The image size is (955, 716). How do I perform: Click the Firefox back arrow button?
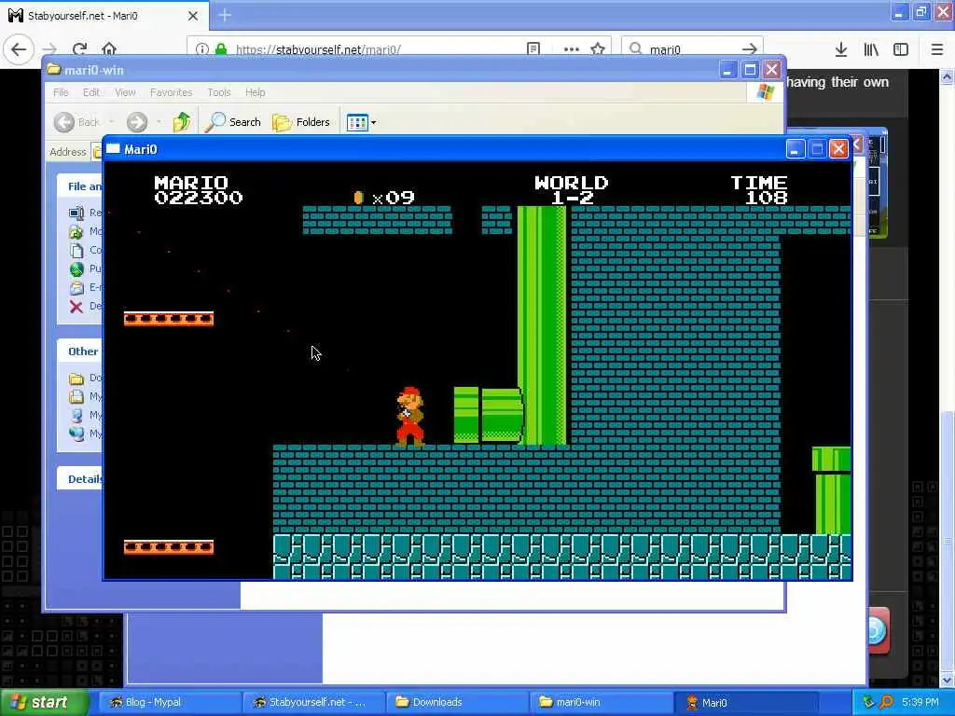tap(19, 49)
